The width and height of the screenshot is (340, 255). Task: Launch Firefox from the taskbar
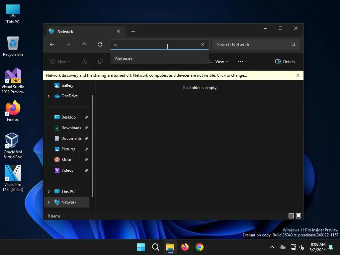(185, 247)
